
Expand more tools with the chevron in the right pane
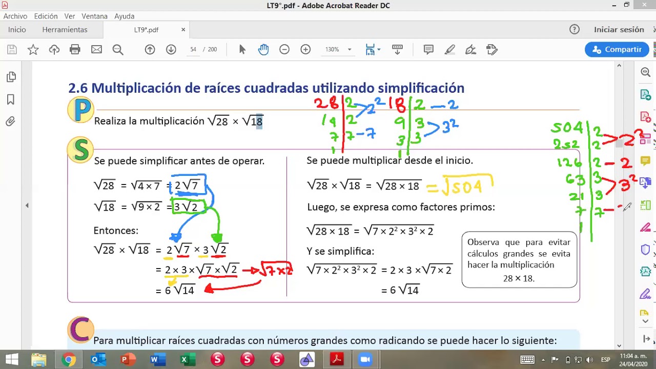[645, 322]
